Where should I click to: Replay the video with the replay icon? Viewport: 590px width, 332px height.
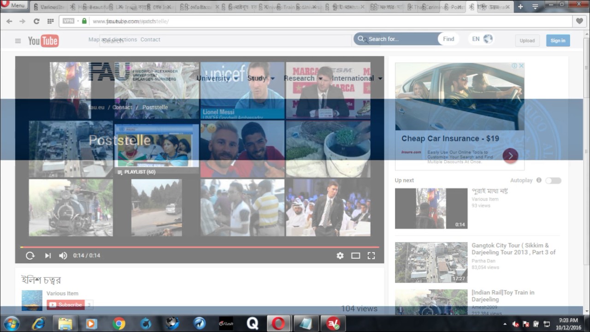click(x=30, y=255)
